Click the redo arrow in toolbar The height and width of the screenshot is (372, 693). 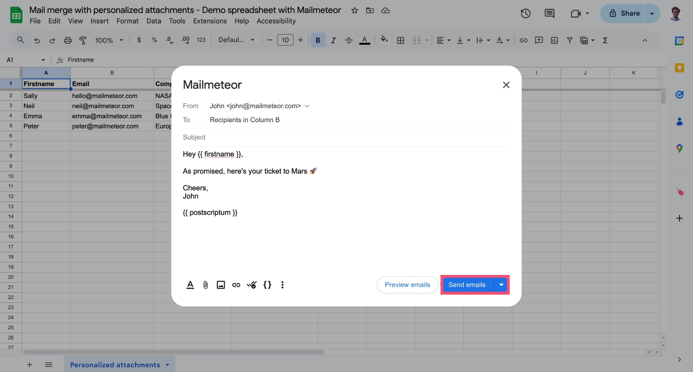pos(52,40)
